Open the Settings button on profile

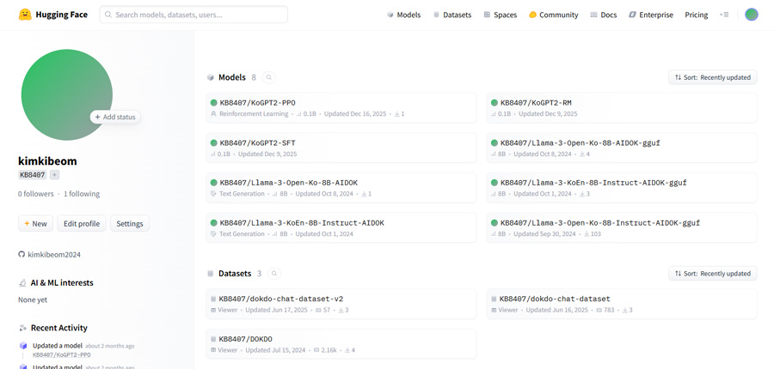(x=130, y=224)
